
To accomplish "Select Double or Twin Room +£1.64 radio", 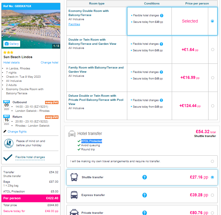I will coord(213,50).
